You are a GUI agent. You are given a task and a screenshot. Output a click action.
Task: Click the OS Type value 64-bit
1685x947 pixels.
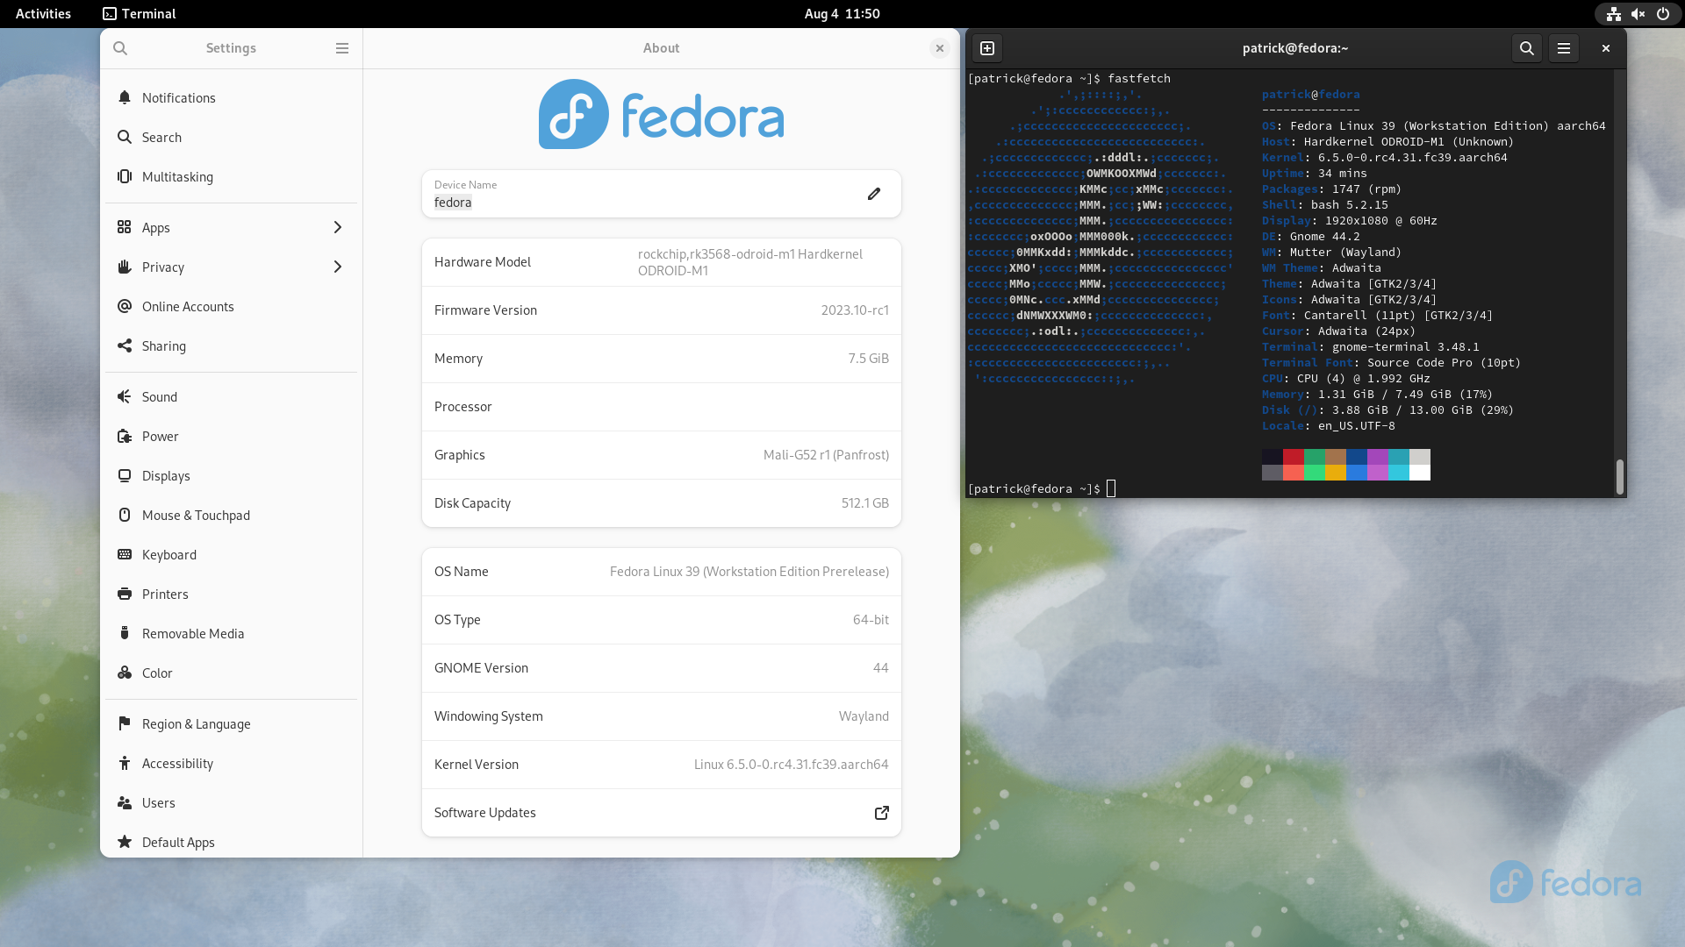(x=871, y=620)
